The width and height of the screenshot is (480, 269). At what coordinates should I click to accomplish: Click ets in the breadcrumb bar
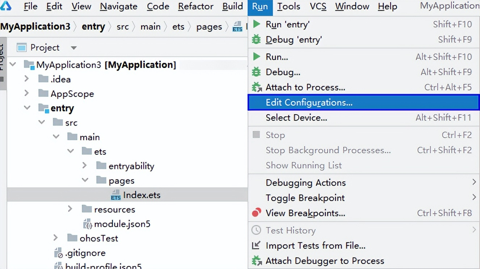coord(178,27)
